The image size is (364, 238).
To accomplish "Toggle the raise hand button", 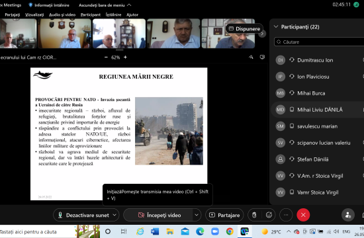I will (x=254, y=215).
